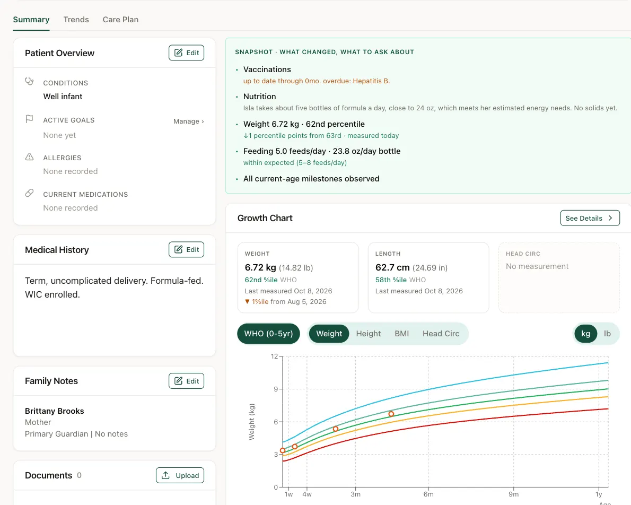This screenshot has height=505, width=631.
Task: Click the Vaccinations snapshot item
Action: [x=267, y=69]
